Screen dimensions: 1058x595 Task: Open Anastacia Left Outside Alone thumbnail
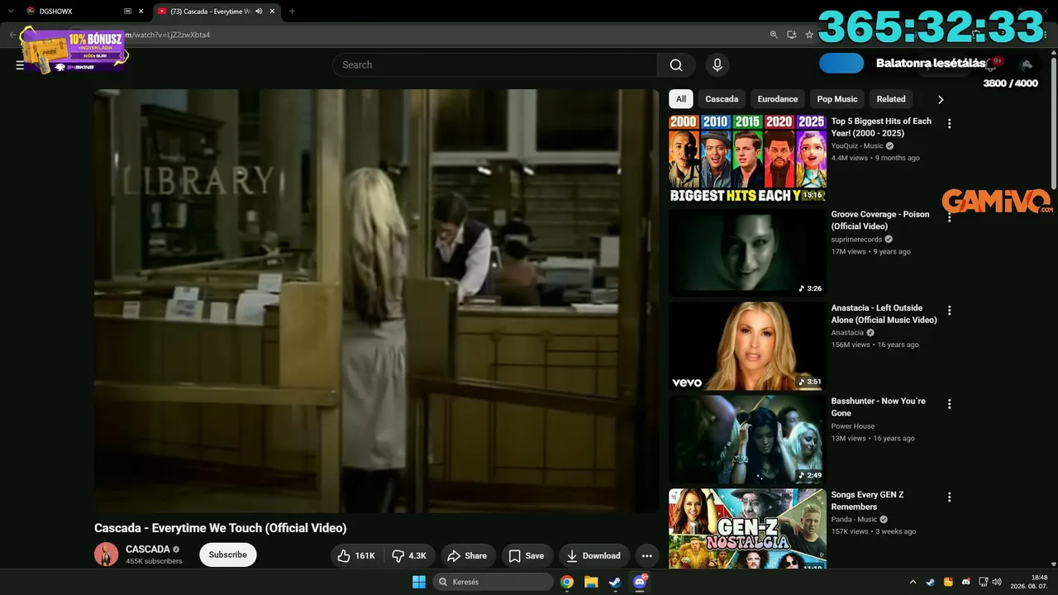point(747,345)
